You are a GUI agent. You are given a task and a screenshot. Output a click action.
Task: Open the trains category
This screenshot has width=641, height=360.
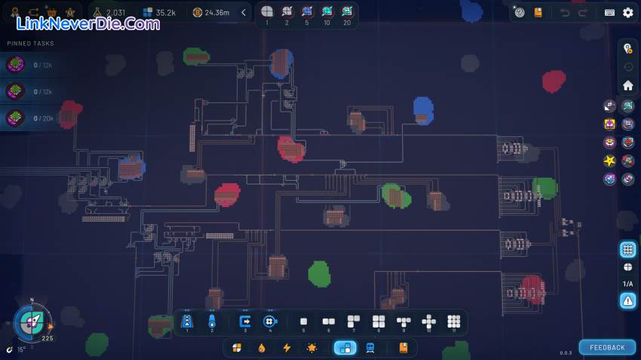tap(370, 347)
